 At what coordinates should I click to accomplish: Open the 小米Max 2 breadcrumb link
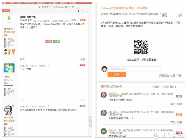pos(58,7)
